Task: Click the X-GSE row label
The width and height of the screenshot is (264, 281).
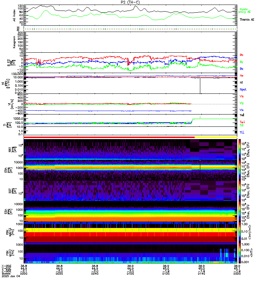Action: click(x=6, y=266)
